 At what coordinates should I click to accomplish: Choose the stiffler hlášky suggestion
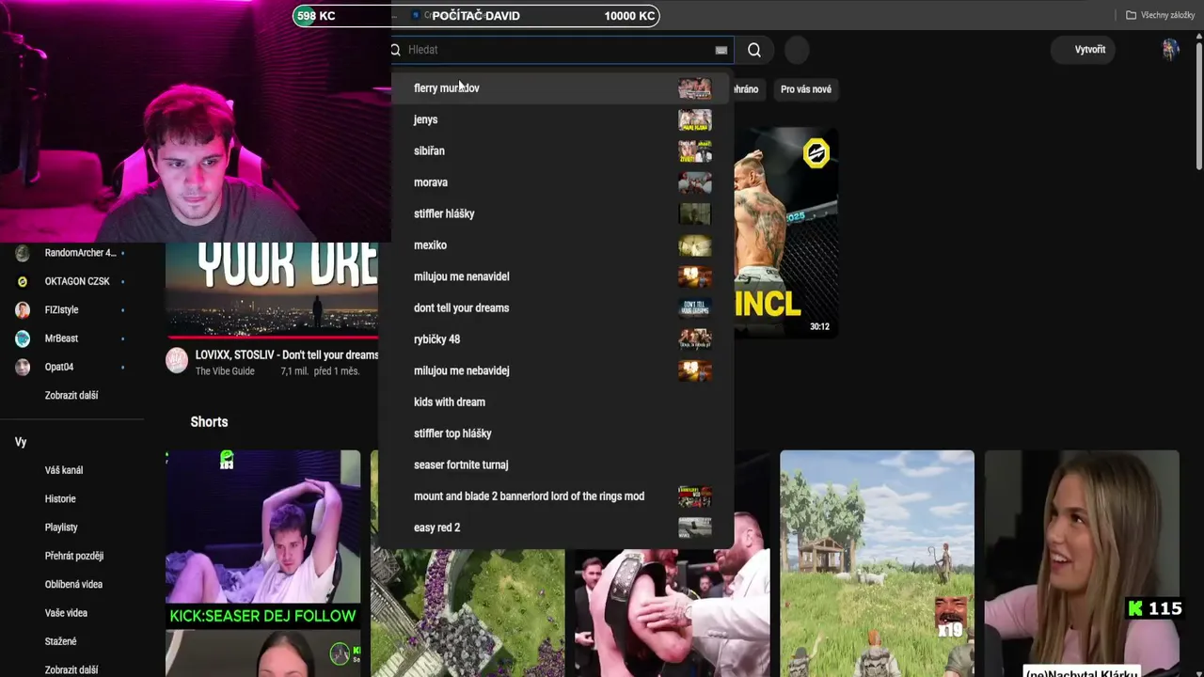click(x=556, y=213)
